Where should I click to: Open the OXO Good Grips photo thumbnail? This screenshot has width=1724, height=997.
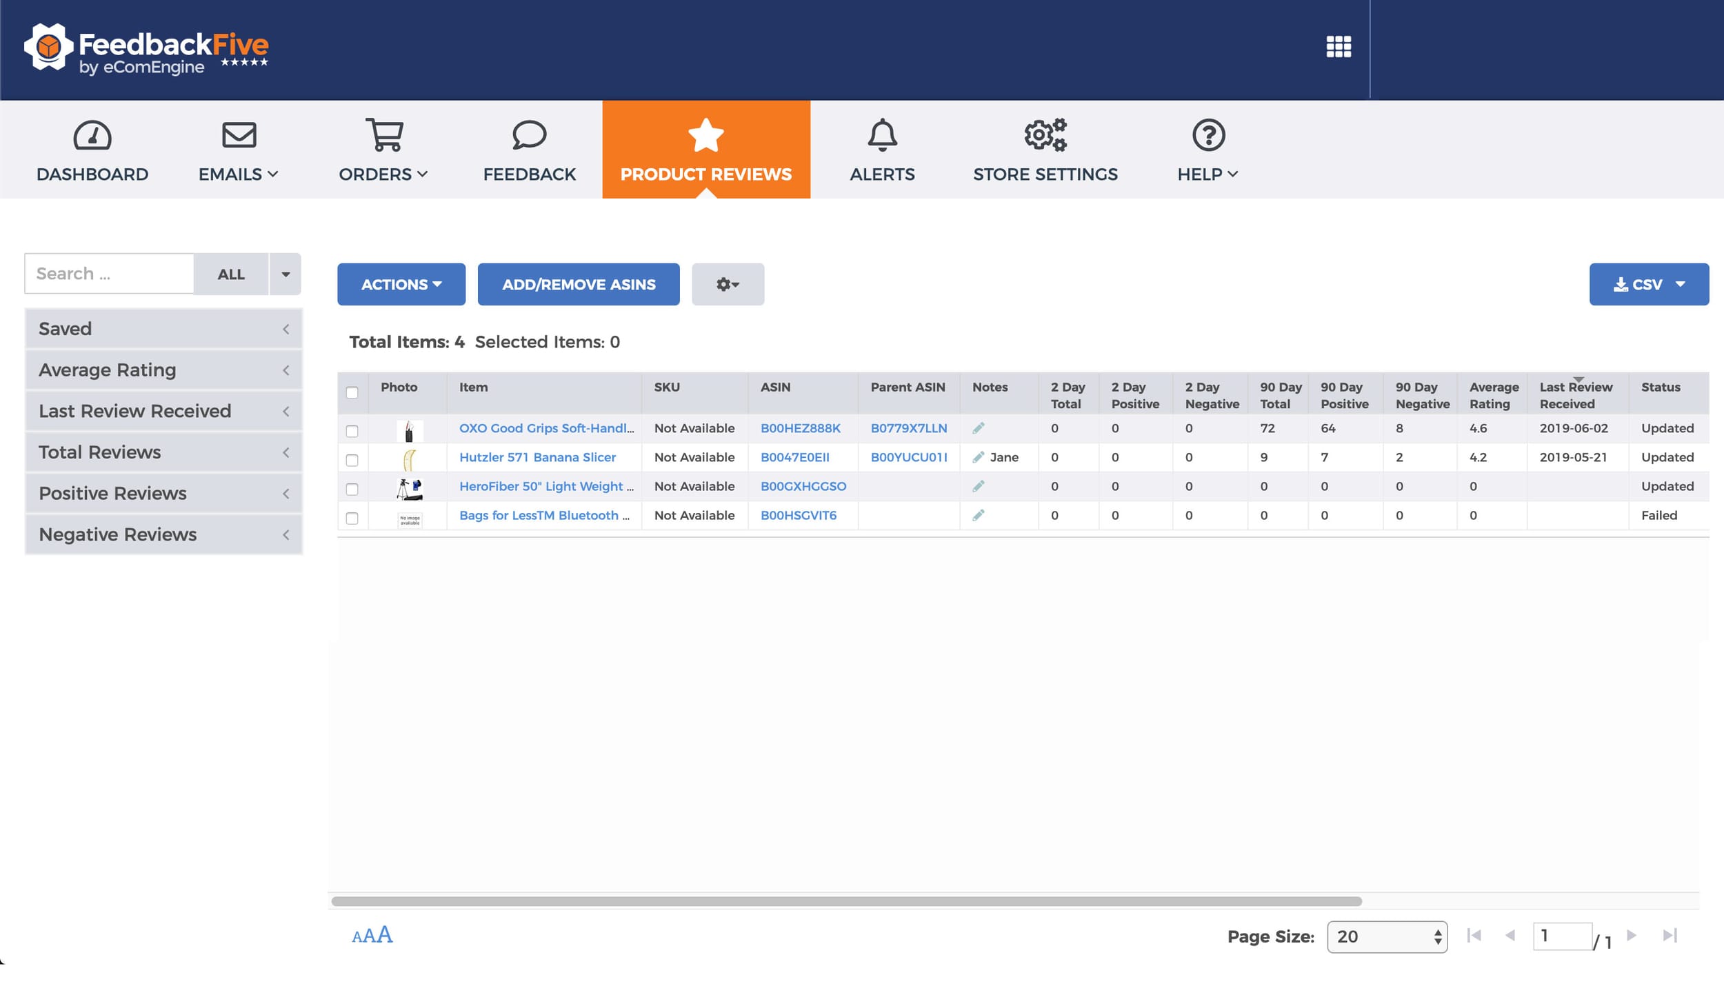coord(410,431)
